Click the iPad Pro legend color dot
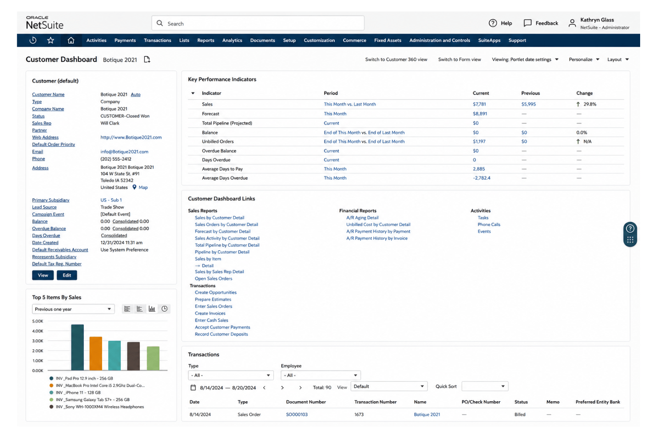657x438 pixels. (51, 379)
